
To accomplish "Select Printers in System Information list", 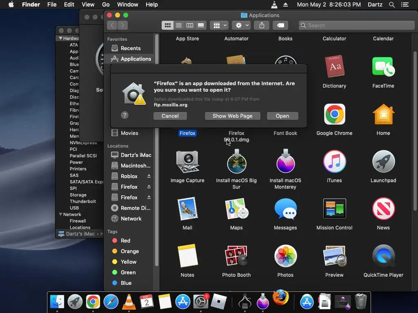I will tap(78, 169).
